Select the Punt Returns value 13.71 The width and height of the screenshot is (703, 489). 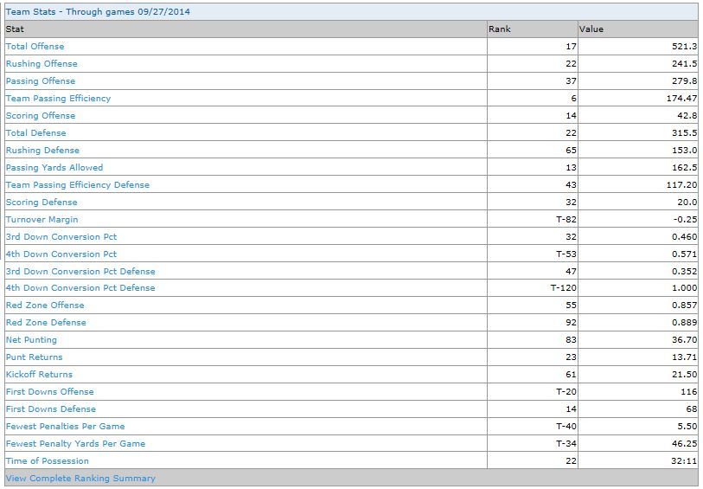(x=684, y=357)
